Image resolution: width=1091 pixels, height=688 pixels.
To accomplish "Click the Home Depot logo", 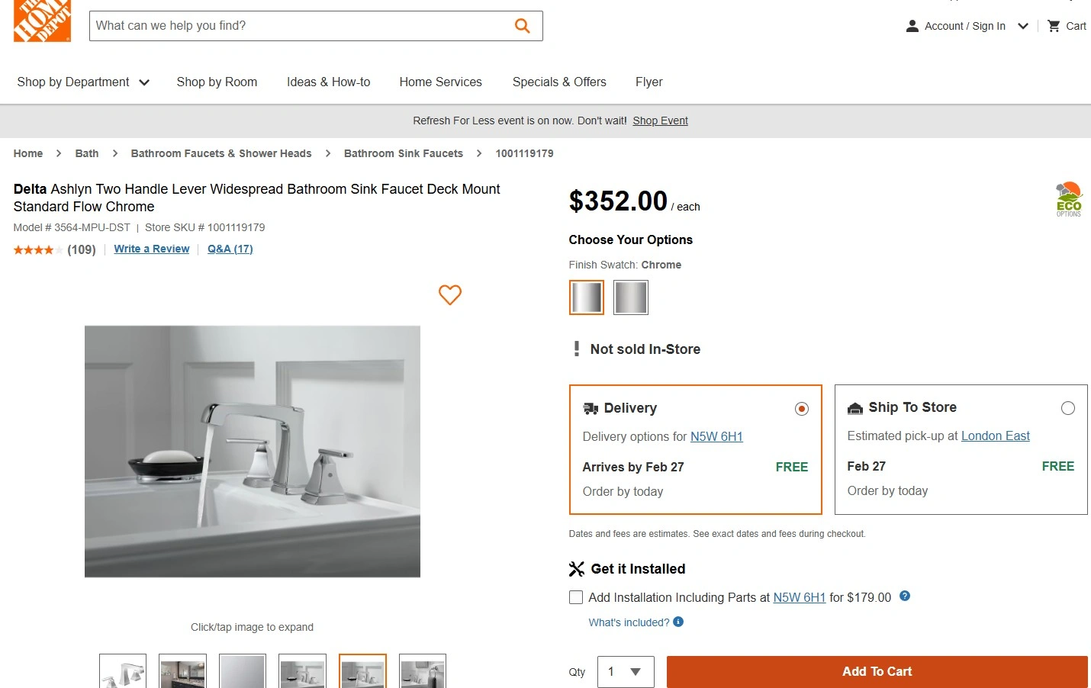I will [42, 20].
